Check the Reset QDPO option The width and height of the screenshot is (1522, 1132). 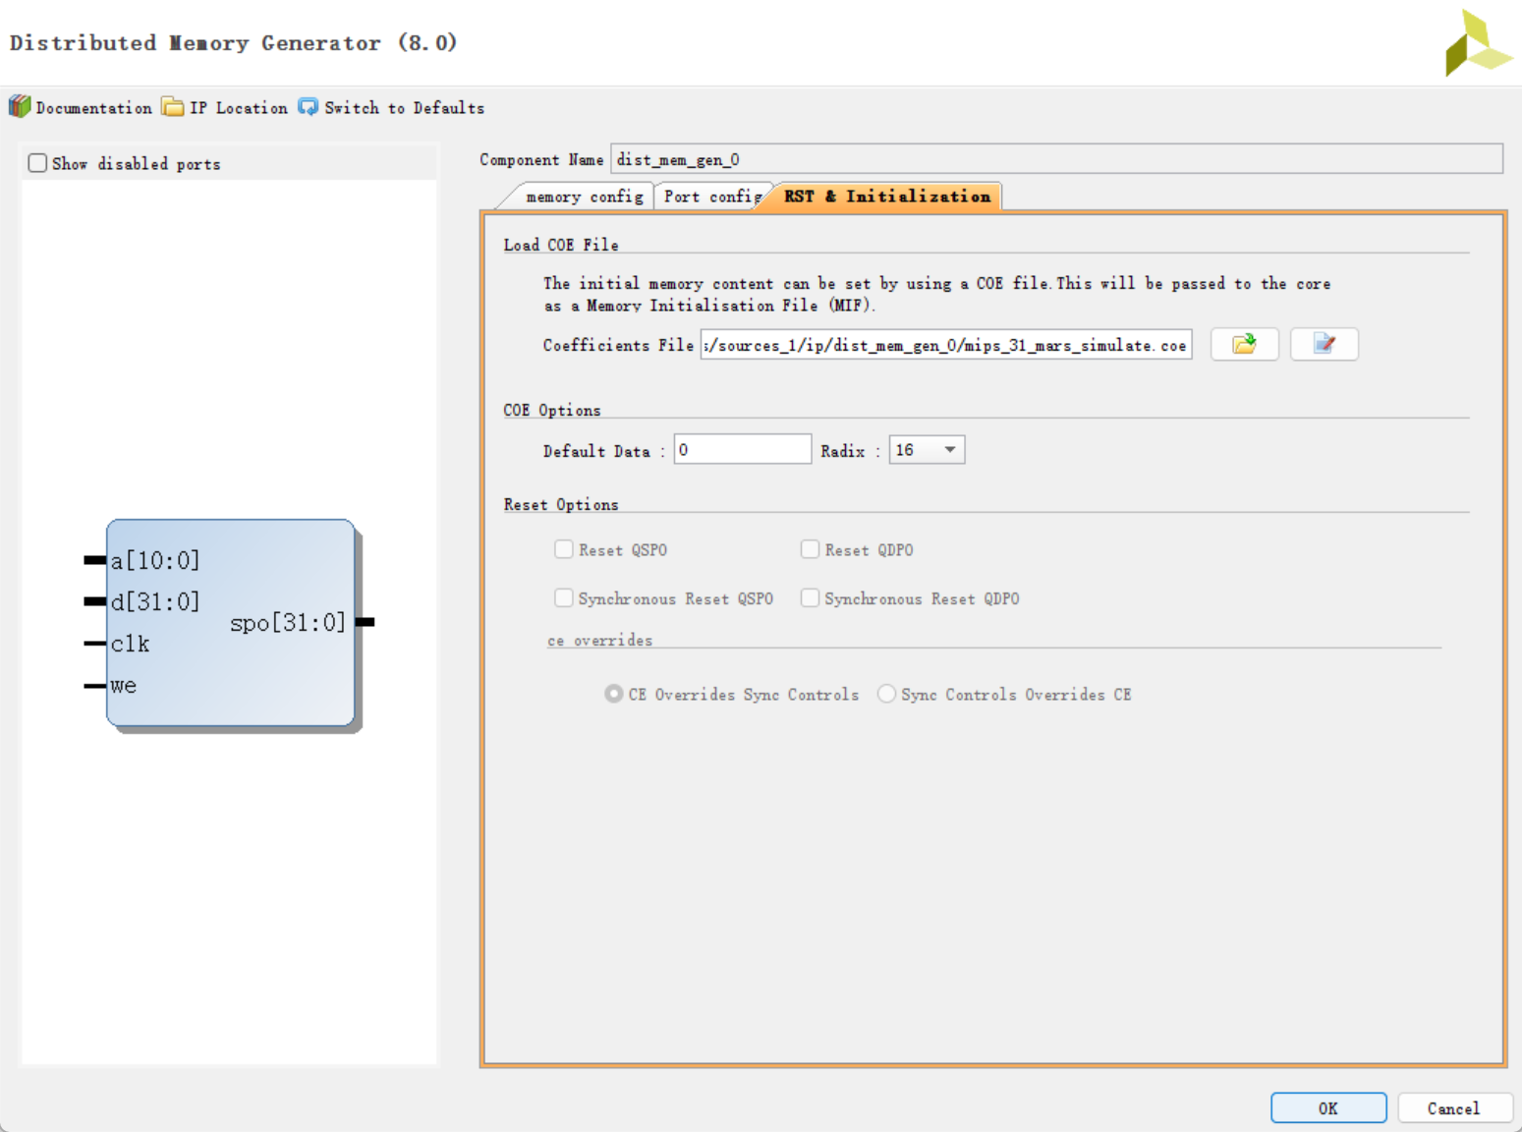point(810,549)
